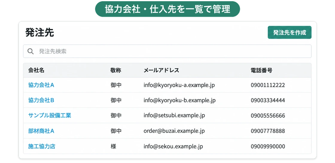
Task: Click phone number 09005556666
Action: coord(268,116)
